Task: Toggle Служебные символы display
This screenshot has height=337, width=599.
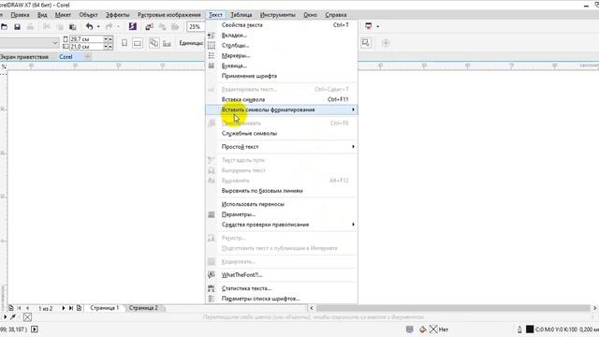Action: (282, 133)
